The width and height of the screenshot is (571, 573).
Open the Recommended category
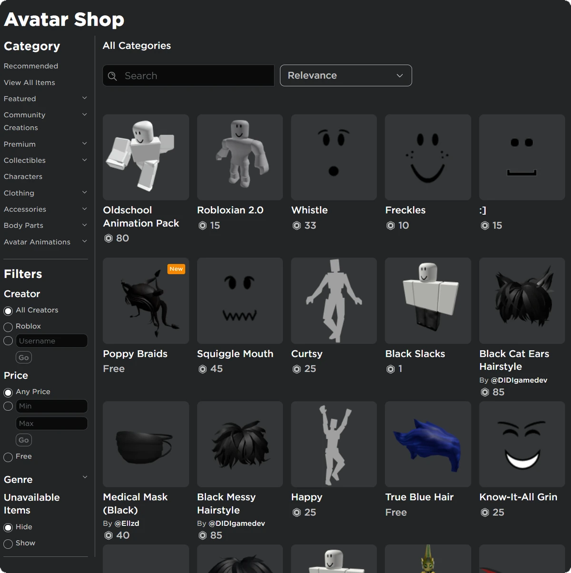click(31, 66)
